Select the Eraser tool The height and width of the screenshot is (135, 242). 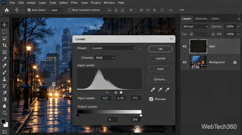pyautogui.click(x=5, y=93)
